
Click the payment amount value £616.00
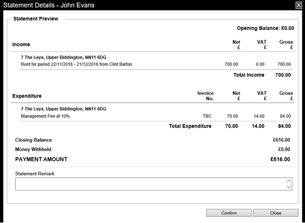[x=280, y=160]
